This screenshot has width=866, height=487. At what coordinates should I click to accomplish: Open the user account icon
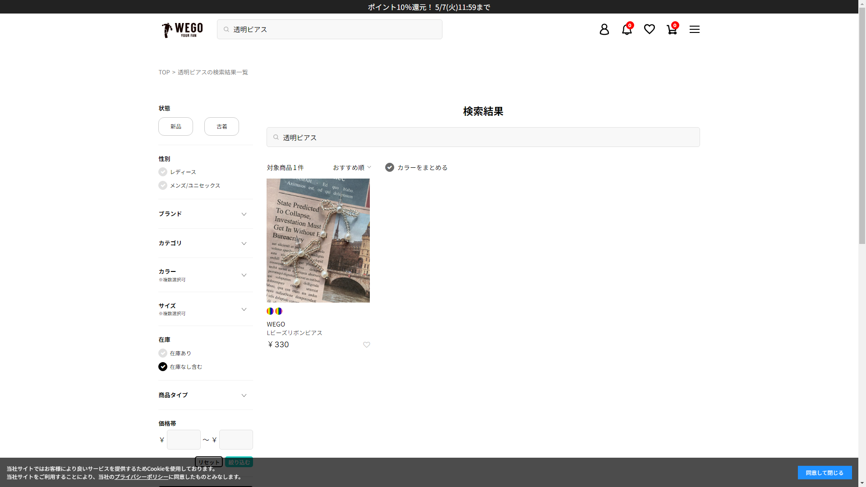tap(604, 29)
